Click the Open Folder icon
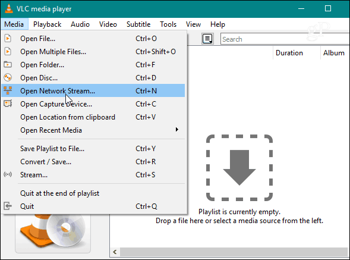Image resolution: width=350 pixels, height=260 pixels. click(x=8, y=65)
